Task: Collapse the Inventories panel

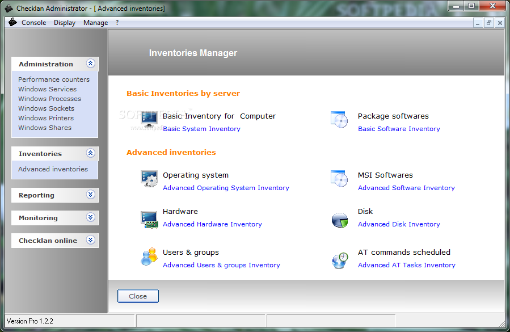Action: pos(91,153)
